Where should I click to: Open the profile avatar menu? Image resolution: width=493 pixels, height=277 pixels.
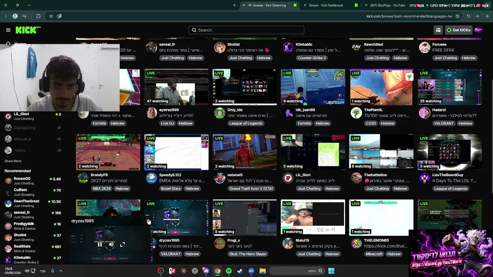coord(478,30)
